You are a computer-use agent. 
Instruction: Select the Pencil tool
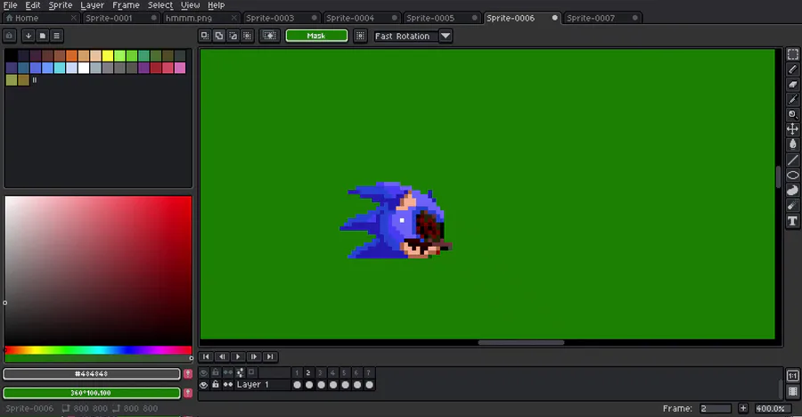coord(792,69)
